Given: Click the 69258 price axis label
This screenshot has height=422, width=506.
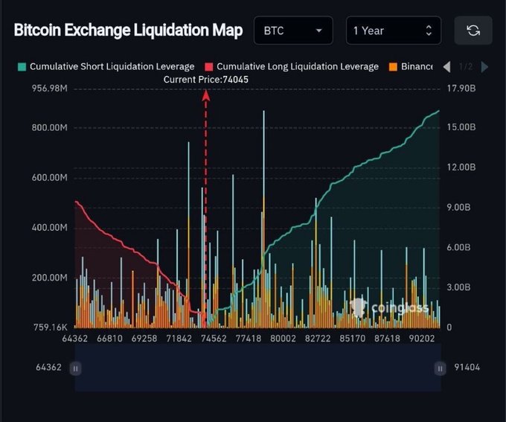Looking at the screenshot, I should tap(144, 339).
